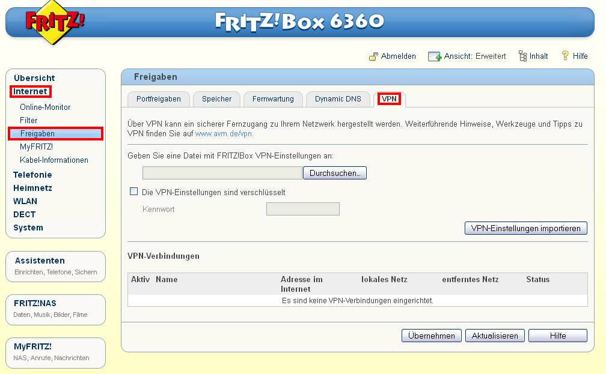Open Kabel-Informationen submenu item
The height and width of the screenshot is (374, 606).
pos(54,160)
